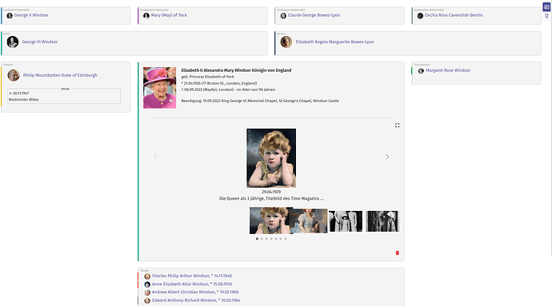Screen dimensions: 552x306
Task: Go to previous gallery image arrow
Action: tap(155, 157)
